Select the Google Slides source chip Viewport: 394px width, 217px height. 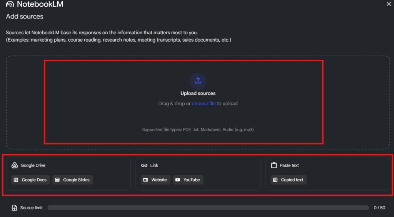click(x=73, y=180)
